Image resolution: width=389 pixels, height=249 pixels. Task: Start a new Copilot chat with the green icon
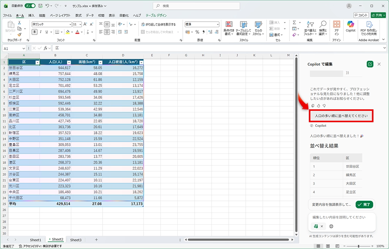click(370, 64)
